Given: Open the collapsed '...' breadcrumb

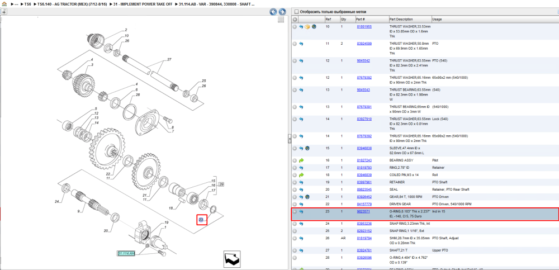Looking at the screenshot, I should tap(16, 4).
